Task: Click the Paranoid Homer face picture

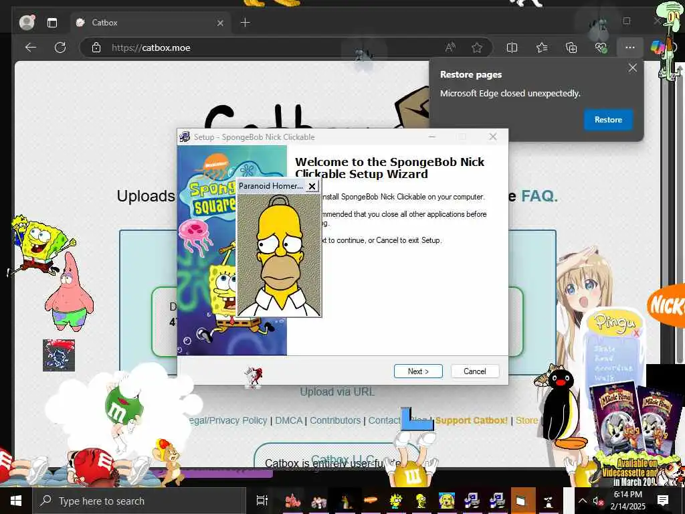Action: 279,255
